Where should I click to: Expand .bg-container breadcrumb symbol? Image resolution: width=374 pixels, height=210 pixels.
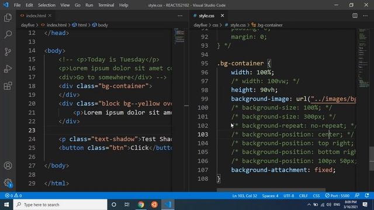(x=267, y=25)
